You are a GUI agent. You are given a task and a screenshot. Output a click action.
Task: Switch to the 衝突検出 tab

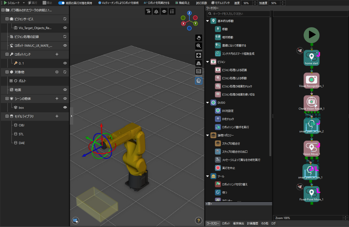[238, 224]
